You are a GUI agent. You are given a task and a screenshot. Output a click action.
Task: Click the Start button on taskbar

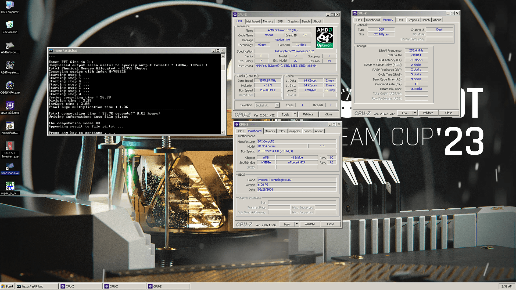8,286
